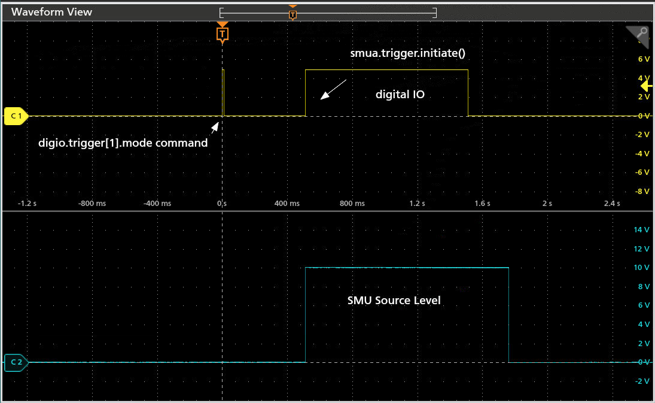Click the arrow pointing at digital IO pulse
Screen dimensions: 655x403
coord(333,89)
